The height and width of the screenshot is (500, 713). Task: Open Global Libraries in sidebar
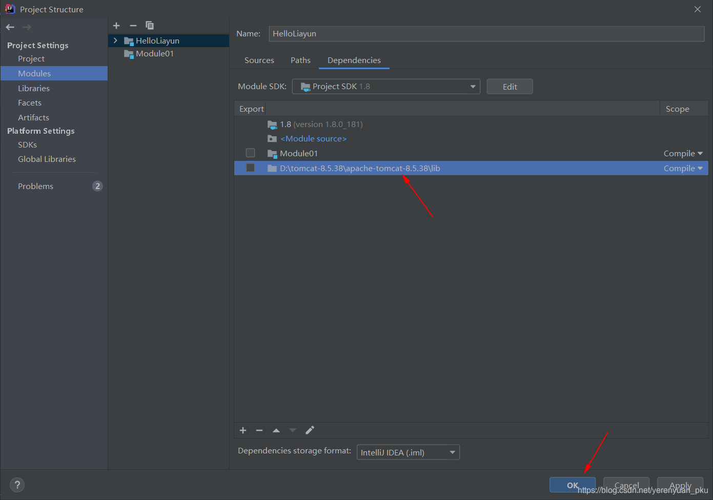pyautogui.click(x=47, y=159)
